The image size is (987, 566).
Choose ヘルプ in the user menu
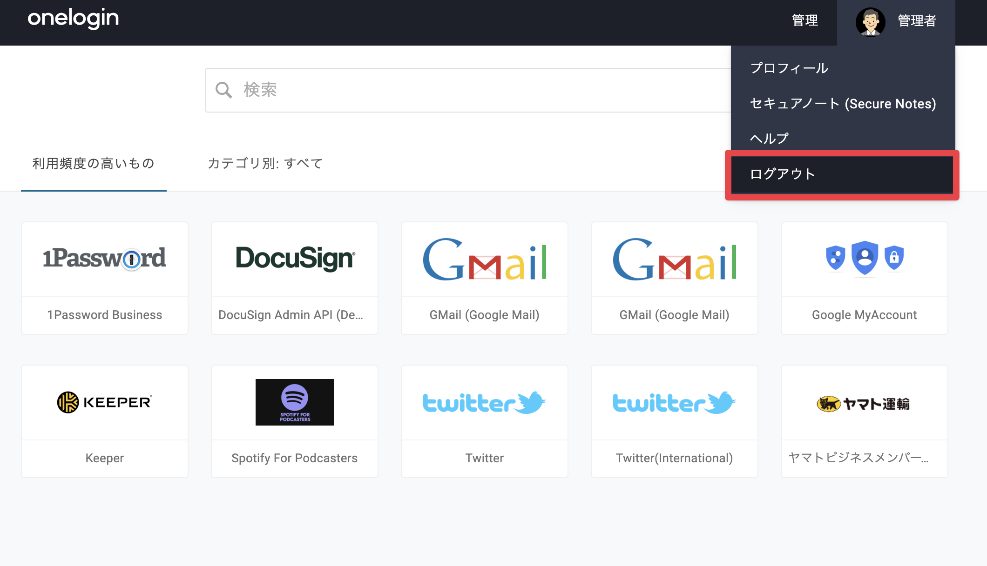point(770,138)
